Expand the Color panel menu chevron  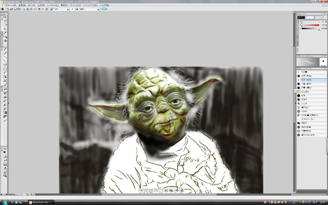tap(326, 14)
